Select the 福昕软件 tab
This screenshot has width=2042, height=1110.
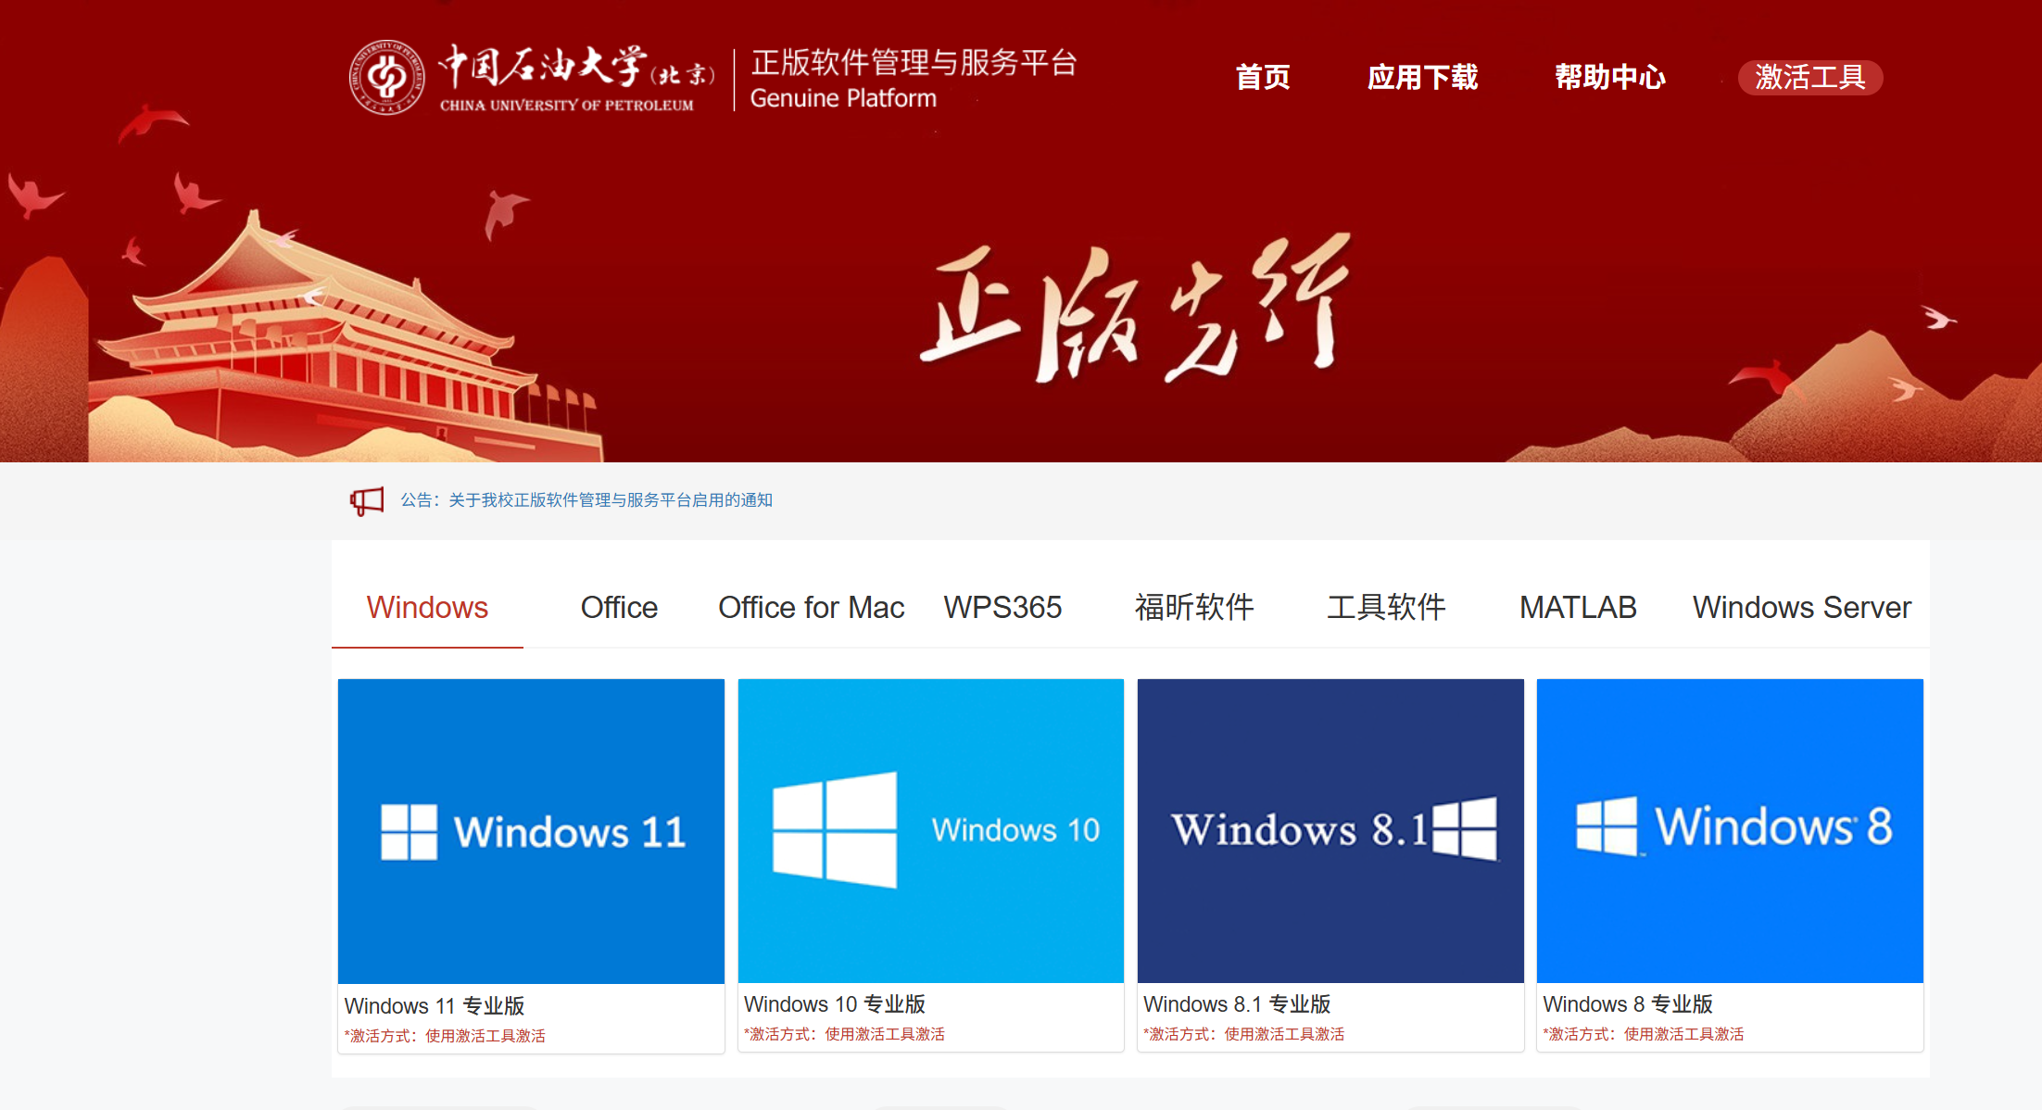(1194, 608)
